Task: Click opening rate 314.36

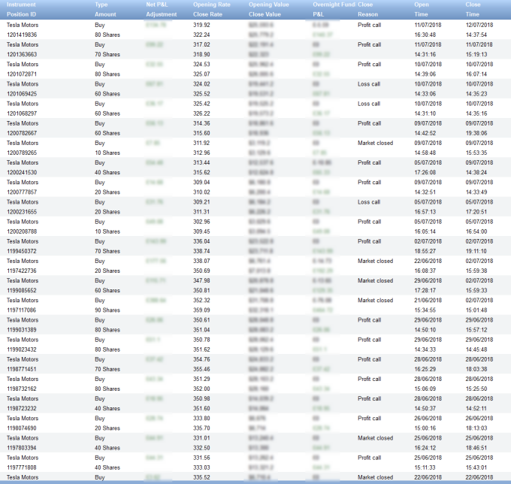Action: (201, 123)
